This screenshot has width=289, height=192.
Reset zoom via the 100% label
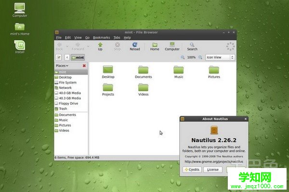191,57
